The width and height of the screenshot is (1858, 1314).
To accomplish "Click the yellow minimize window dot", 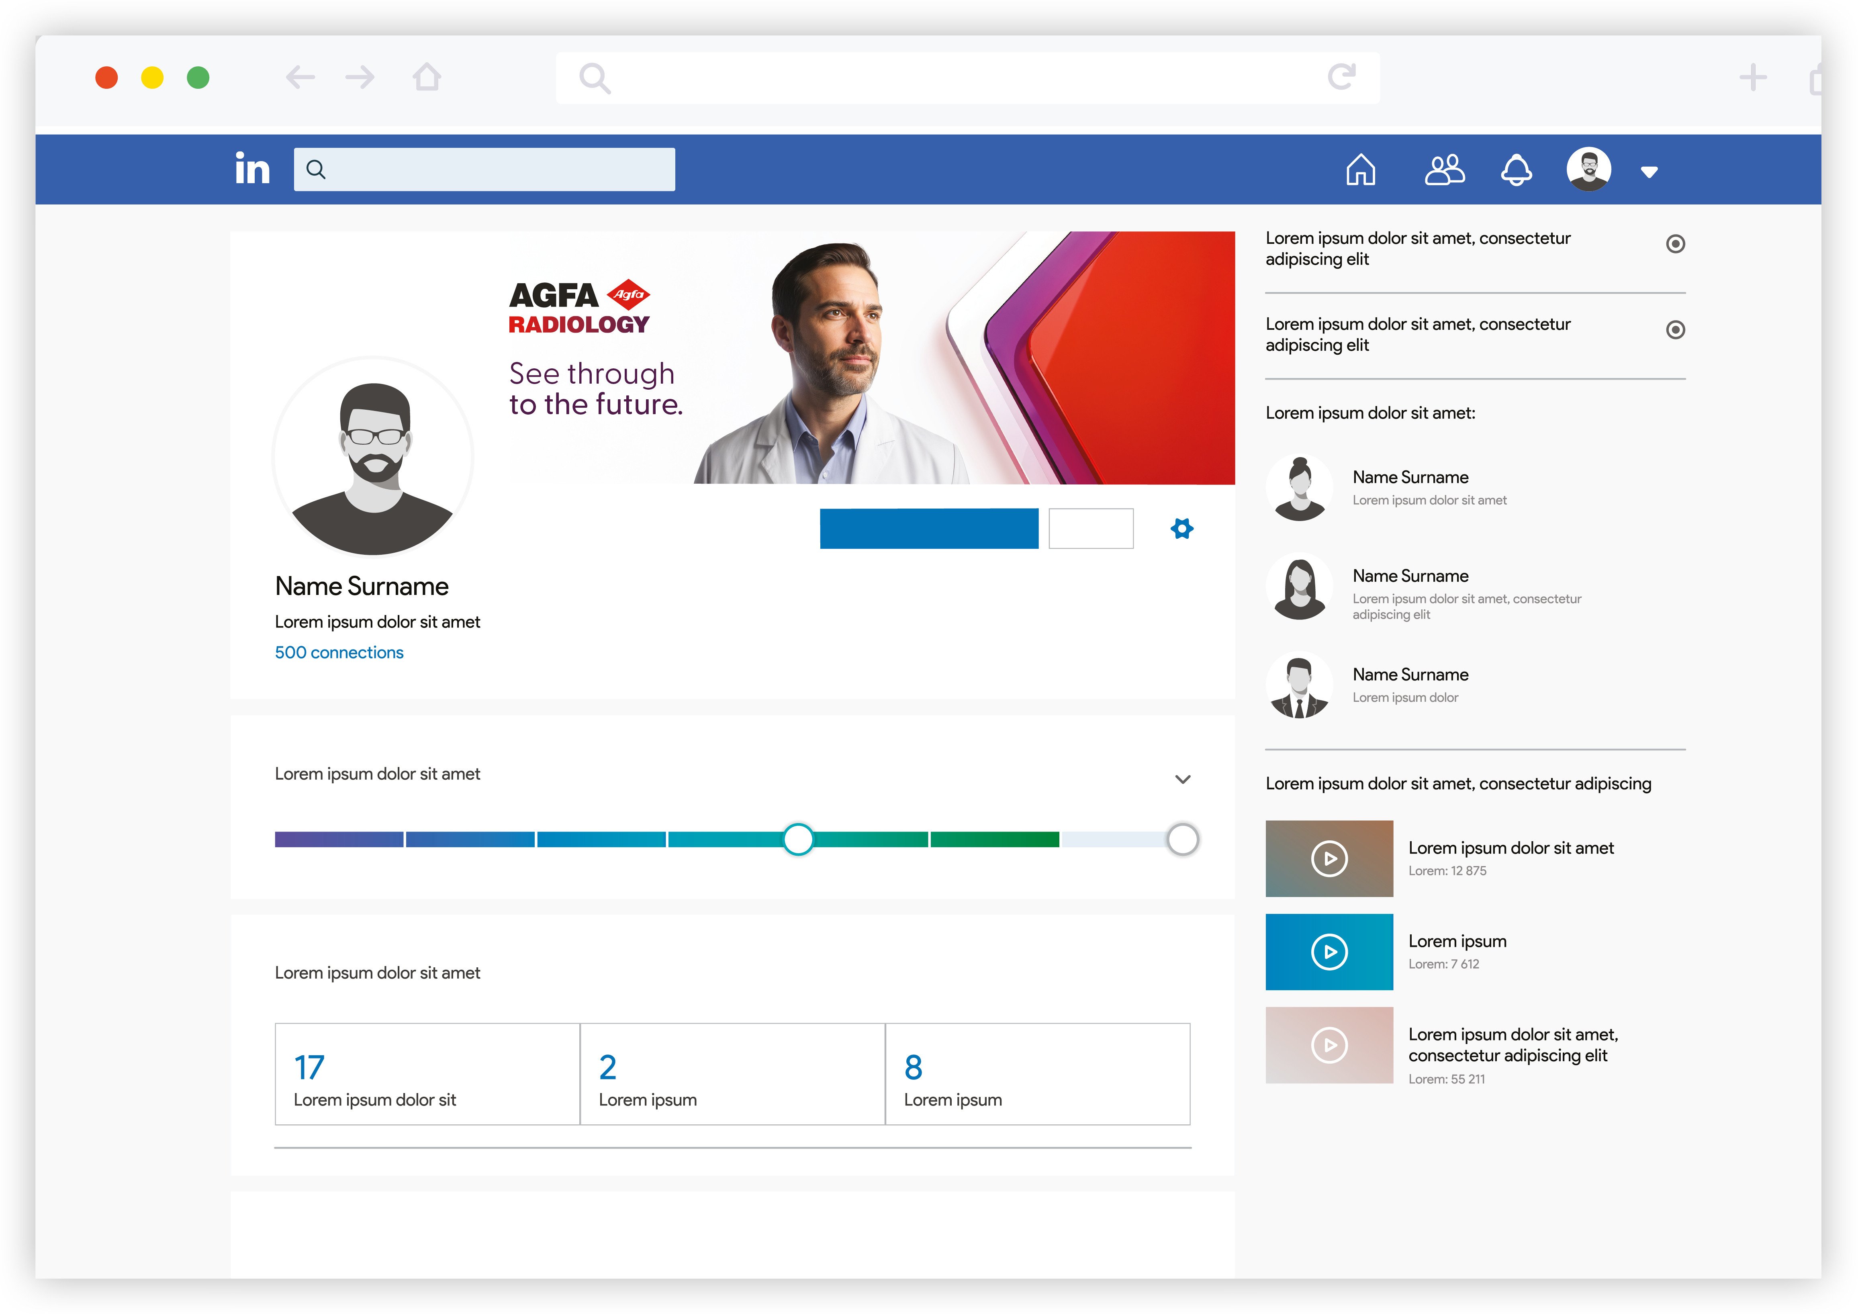I will [152, 78].
